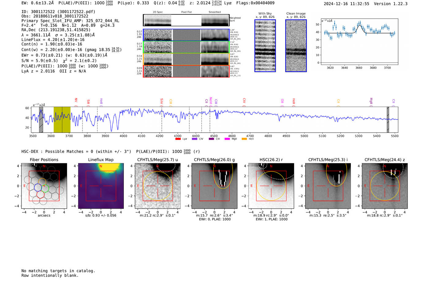The height and width of the screenshot is (292, 429).
Task: Click the orange HeII legend swatch
Action: tap(244, 139)
